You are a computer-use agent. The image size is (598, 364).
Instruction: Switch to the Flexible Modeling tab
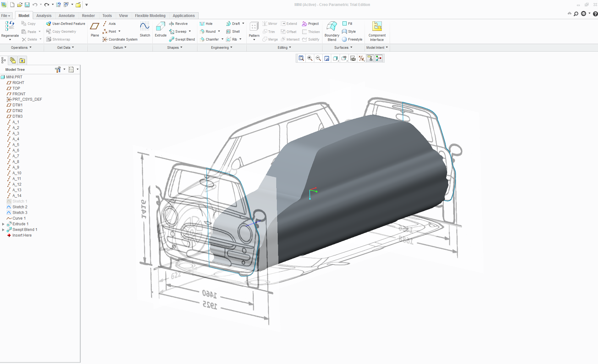[x=150, y=16]
